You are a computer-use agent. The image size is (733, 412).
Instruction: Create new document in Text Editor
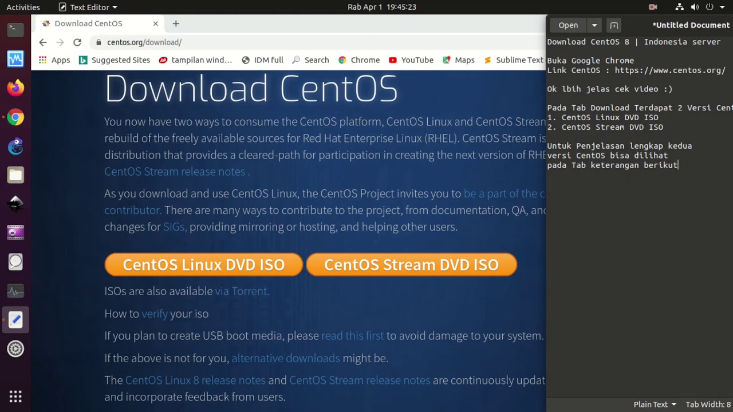click(x=614, y=25)
